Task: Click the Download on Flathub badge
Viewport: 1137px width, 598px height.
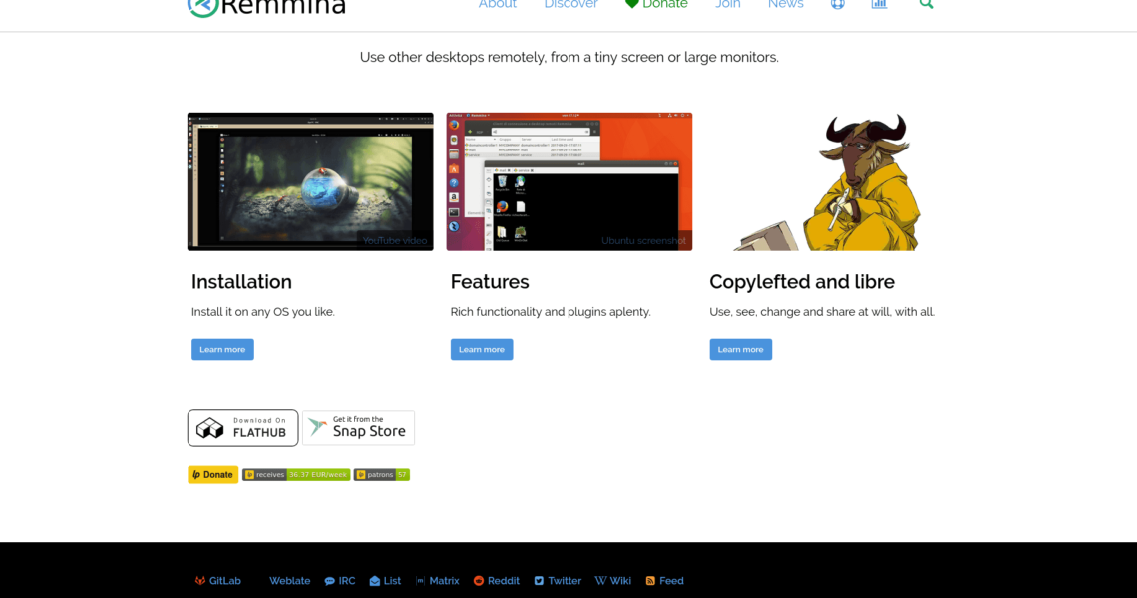Action: 242,428
